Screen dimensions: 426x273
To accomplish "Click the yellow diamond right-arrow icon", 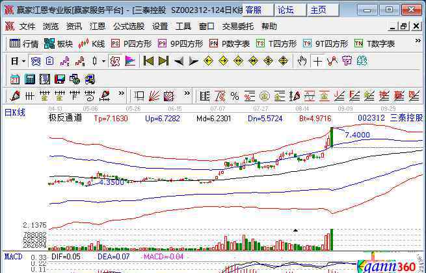I will pyautogui.click(x=223, y=61).
